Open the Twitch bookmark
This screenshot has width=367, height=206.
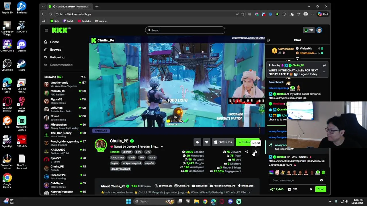pyautogui.click(x=68, y=21)
